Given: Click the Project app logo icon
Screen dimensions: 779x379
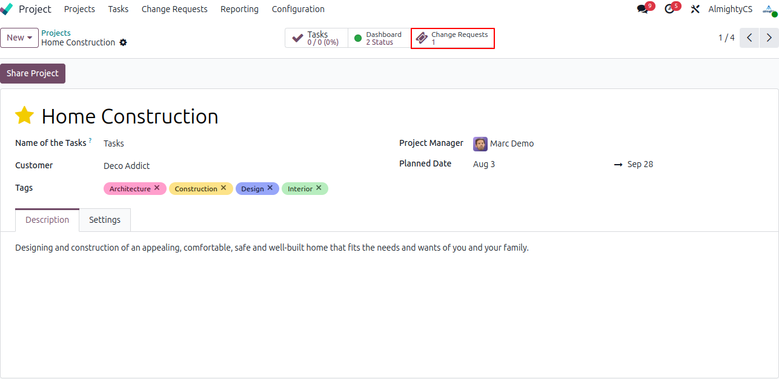Looking at the screenshot, I should pyautogui.click(x=7, y=9).
